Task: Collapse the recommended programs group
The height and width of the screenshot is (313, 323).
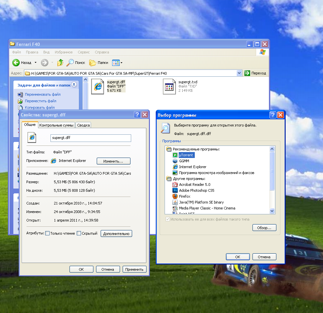Action: click(169, 149)
